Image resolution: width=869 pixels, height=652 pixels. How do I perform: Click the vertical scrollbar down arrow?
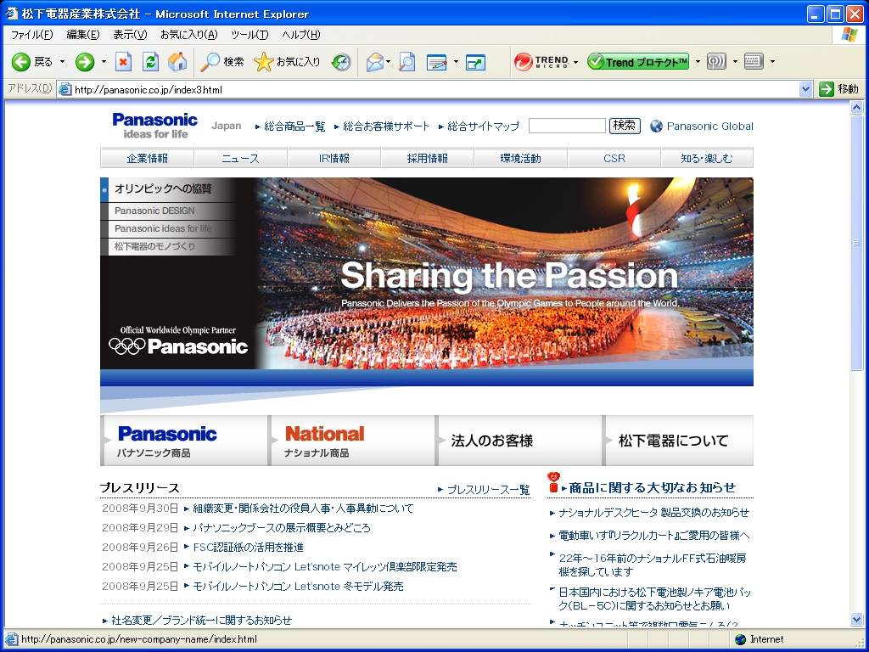click(x=857, y=619)
